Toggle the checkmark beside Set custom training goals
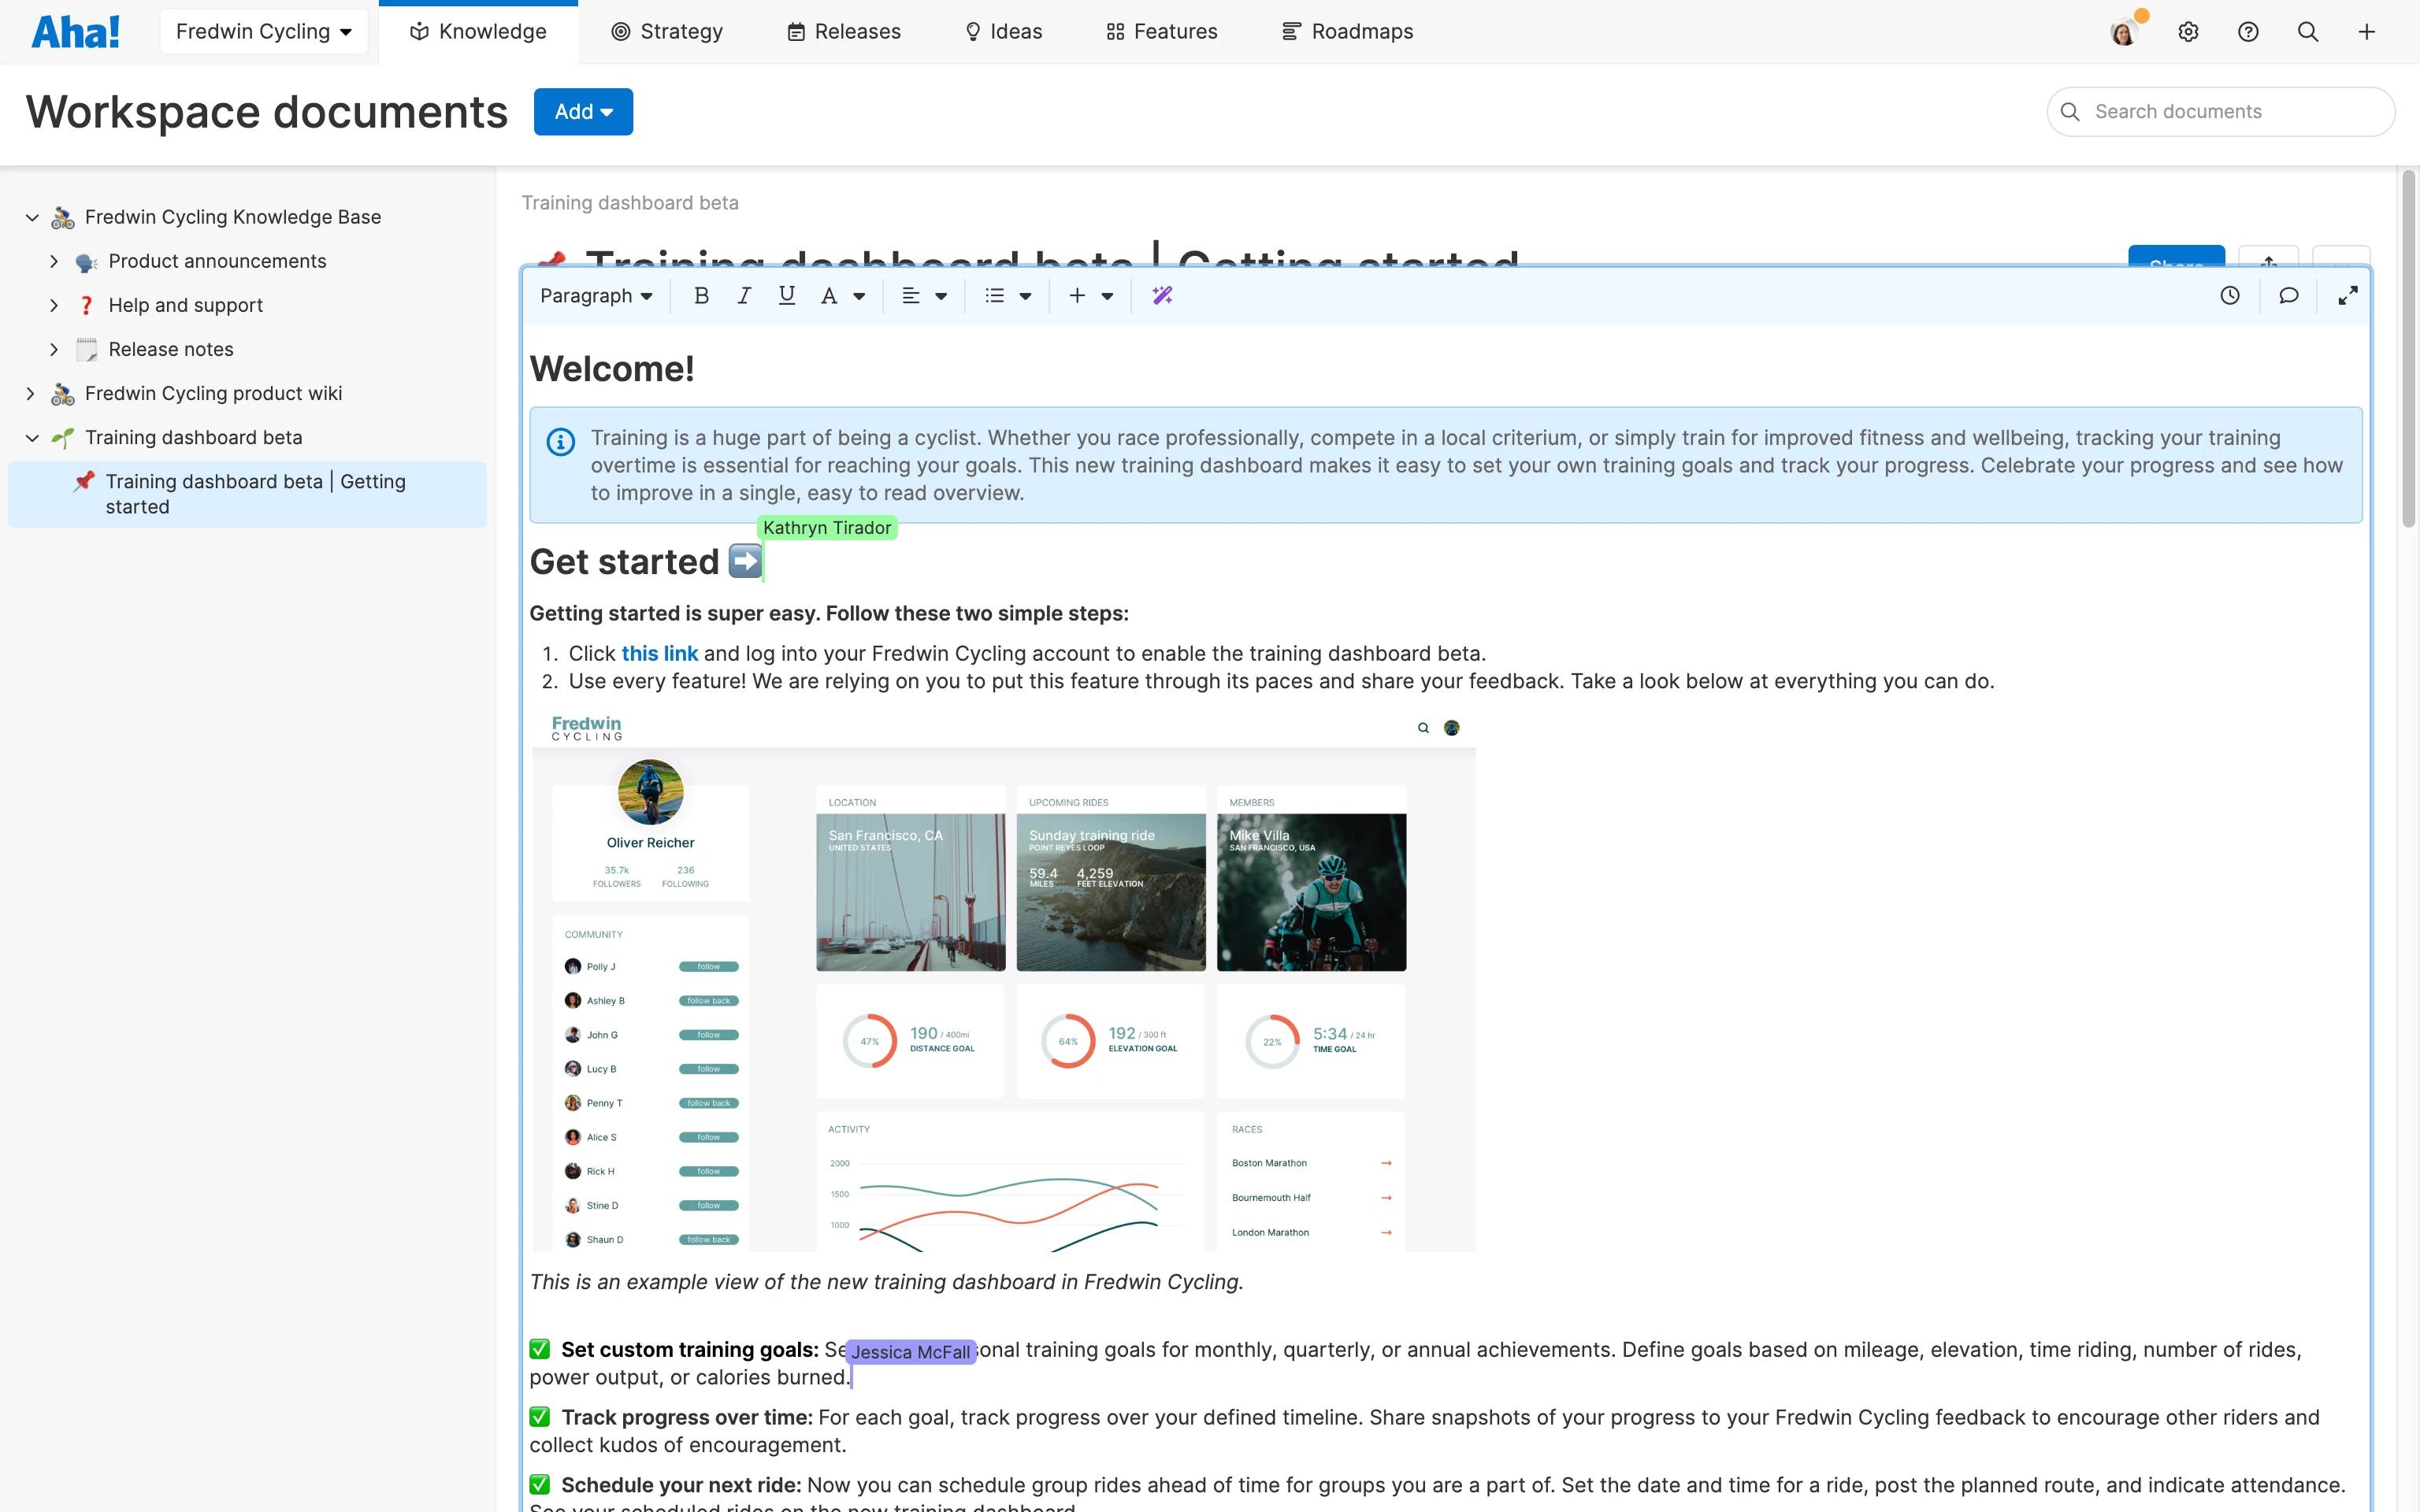The width and height of the screenshot is (2420, 1512). 540,1348
